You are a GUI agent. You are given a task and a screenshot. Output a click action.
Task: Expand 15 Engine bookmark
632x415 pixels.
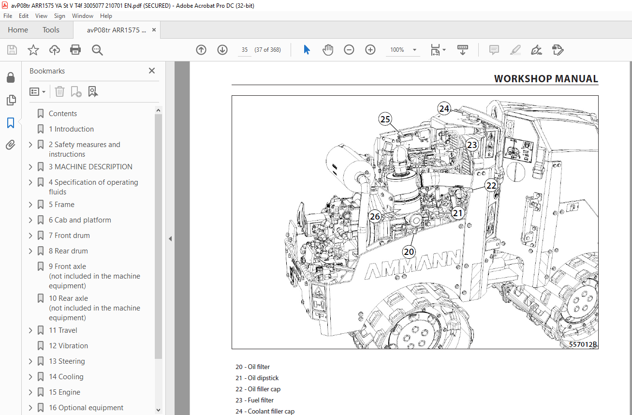click(30, 392)
